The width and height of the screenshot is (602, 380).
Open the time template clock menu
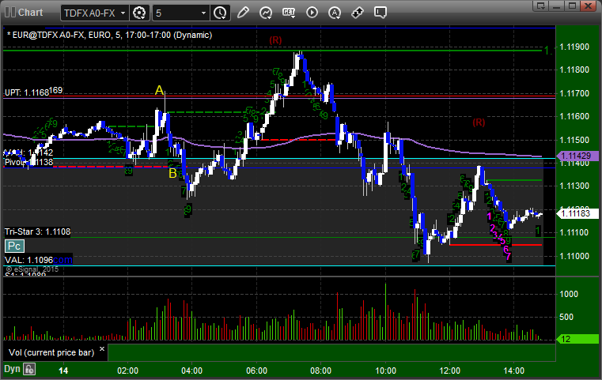(221, 13)
